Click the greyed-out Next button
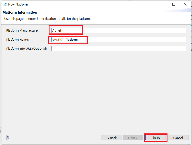 pos(133,138)
